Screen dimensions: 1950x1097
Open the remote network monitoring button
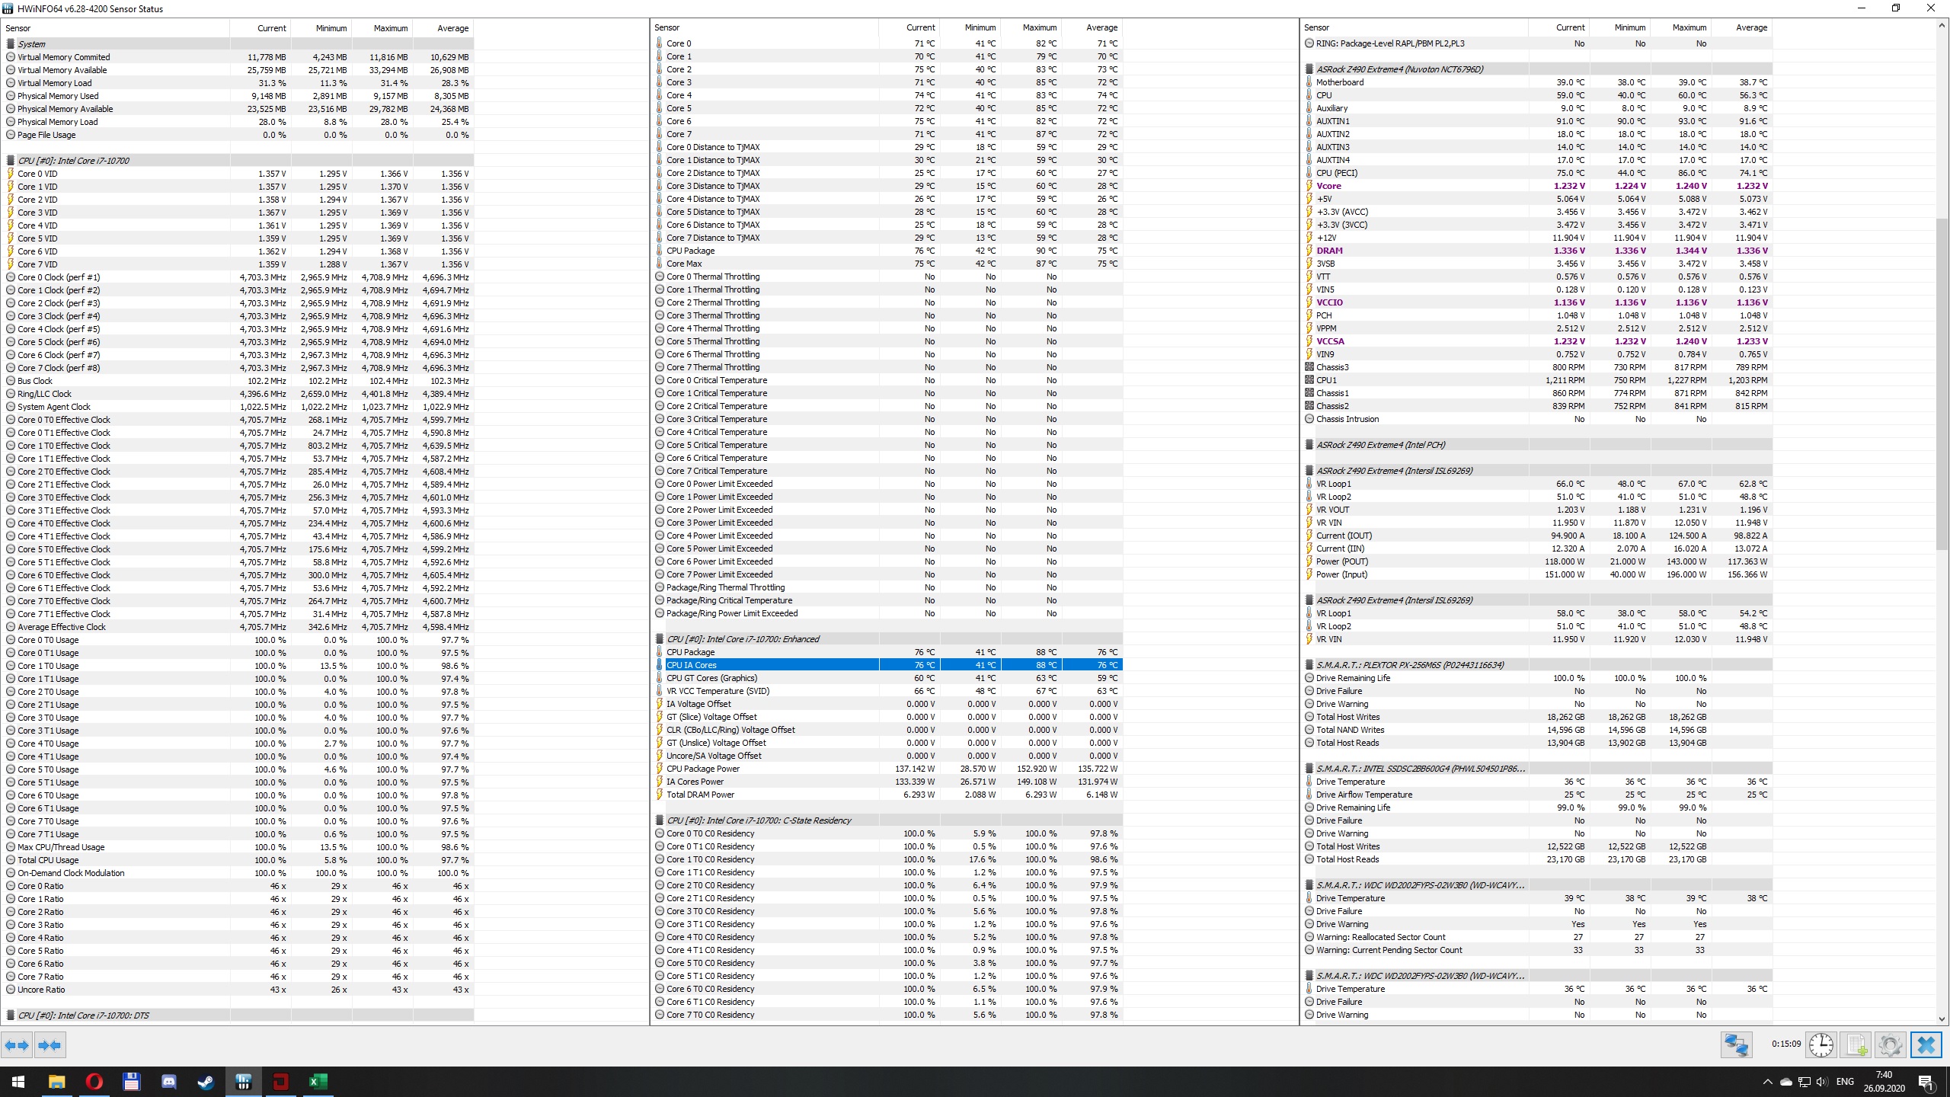coord(1736,1044)
